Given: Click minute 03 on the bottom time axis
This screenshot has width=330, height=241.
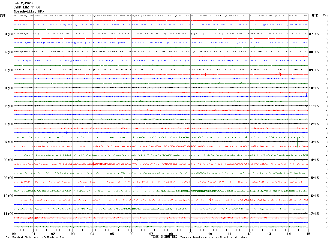Looking at the screenshot, I should (x=73, y=234).
